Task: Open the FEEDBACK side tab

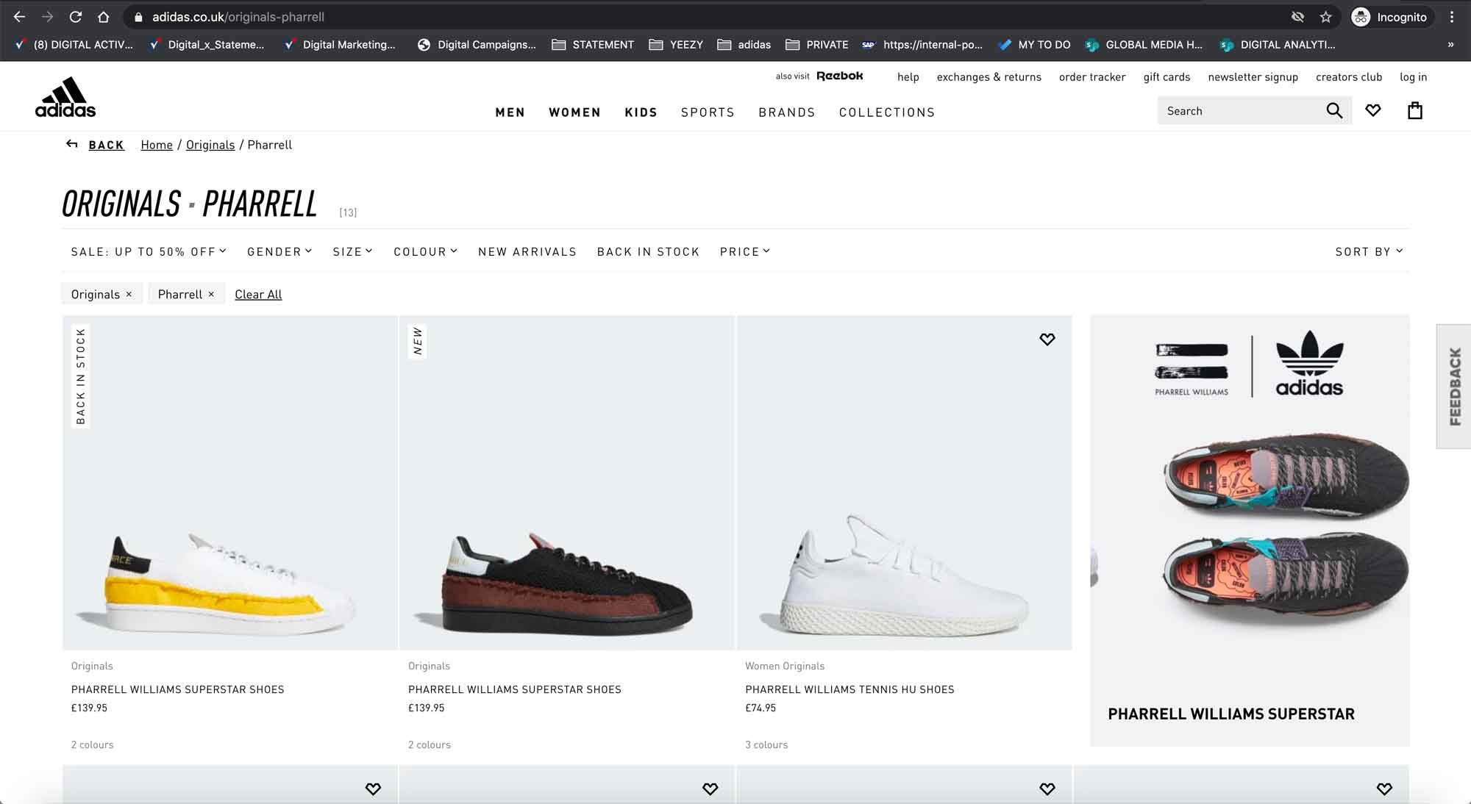Action: [x=1454, y=387]
